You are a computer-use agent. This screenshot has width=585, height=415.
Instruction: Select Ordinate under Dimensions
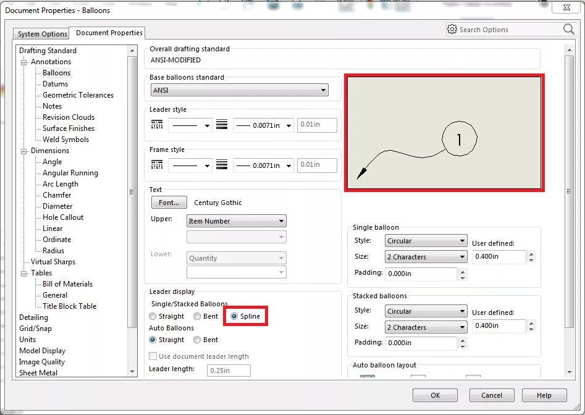57,240
